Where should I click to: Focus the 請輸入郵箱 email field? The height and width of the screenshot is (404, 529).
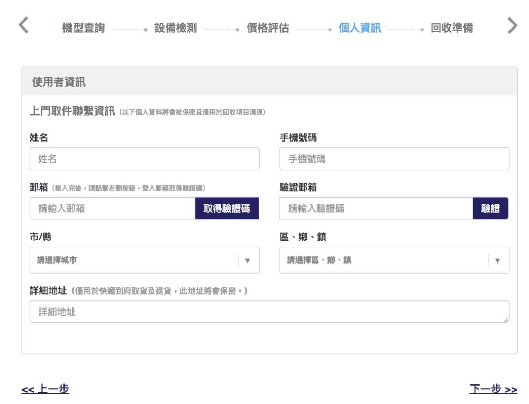112,209
